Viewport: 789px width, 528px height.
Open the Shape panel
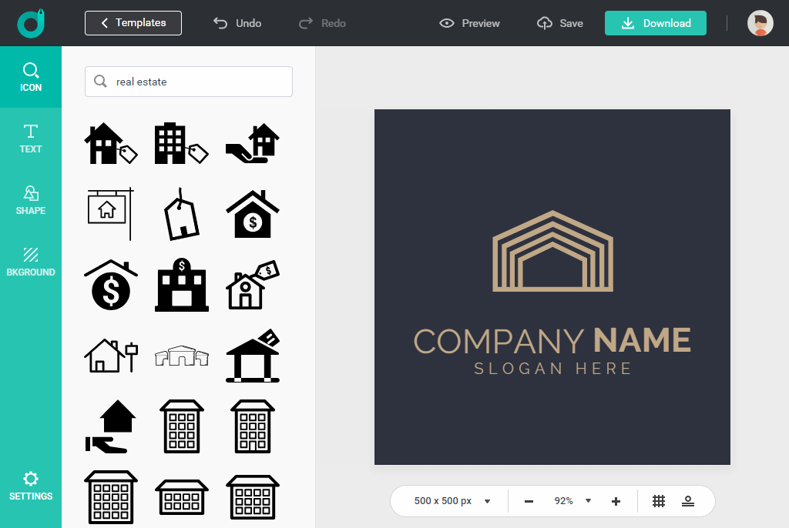pos(31,200)
